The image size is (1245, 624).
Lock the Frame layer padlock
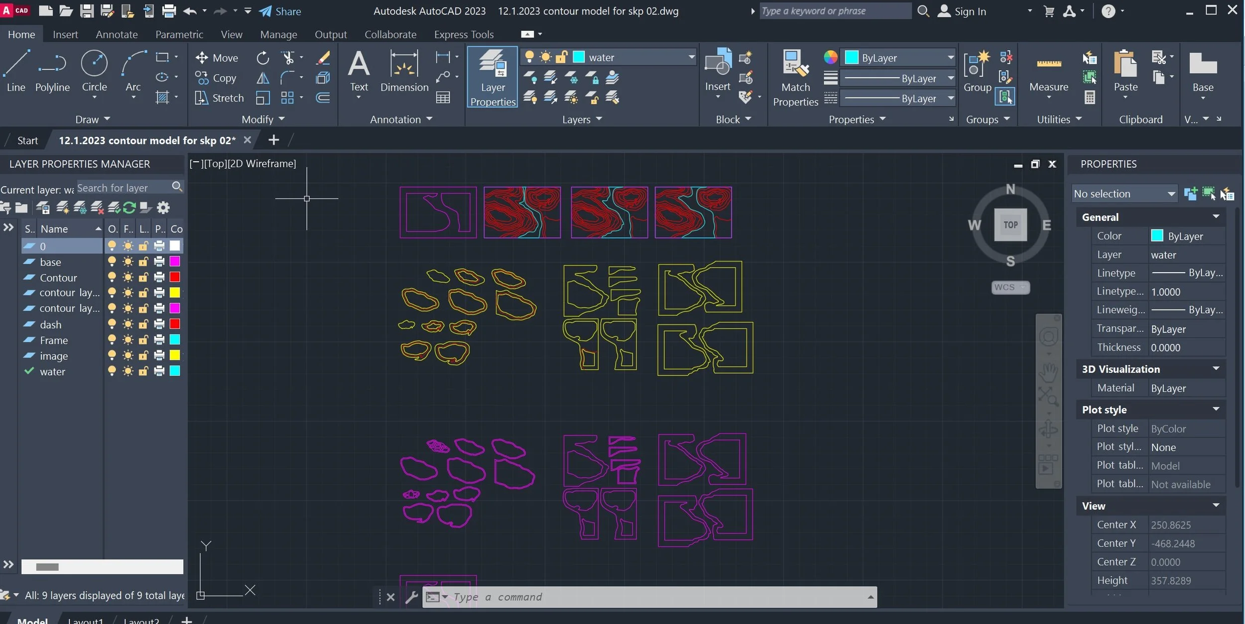(x=143, y=340)
